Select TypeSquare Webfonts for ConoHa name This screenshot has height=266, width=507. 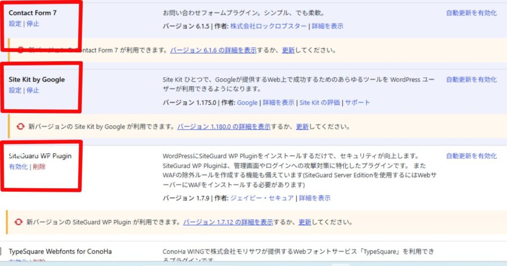point(60,252)
